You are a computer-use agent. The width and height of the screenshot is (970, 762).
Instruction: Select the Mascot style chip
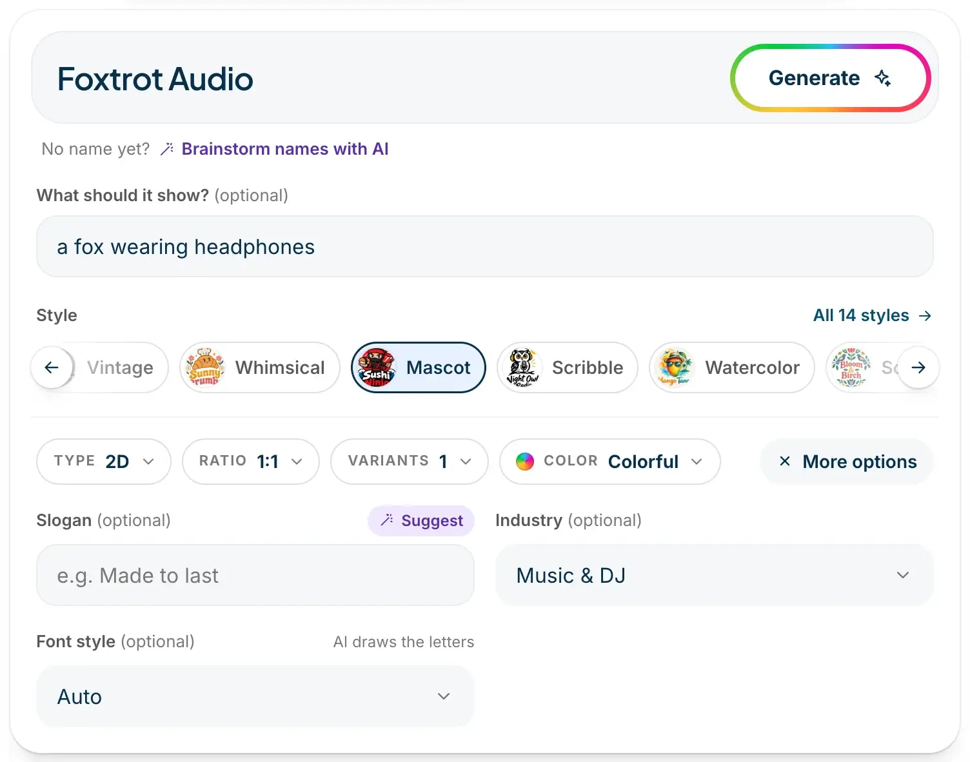coord(419,367)
